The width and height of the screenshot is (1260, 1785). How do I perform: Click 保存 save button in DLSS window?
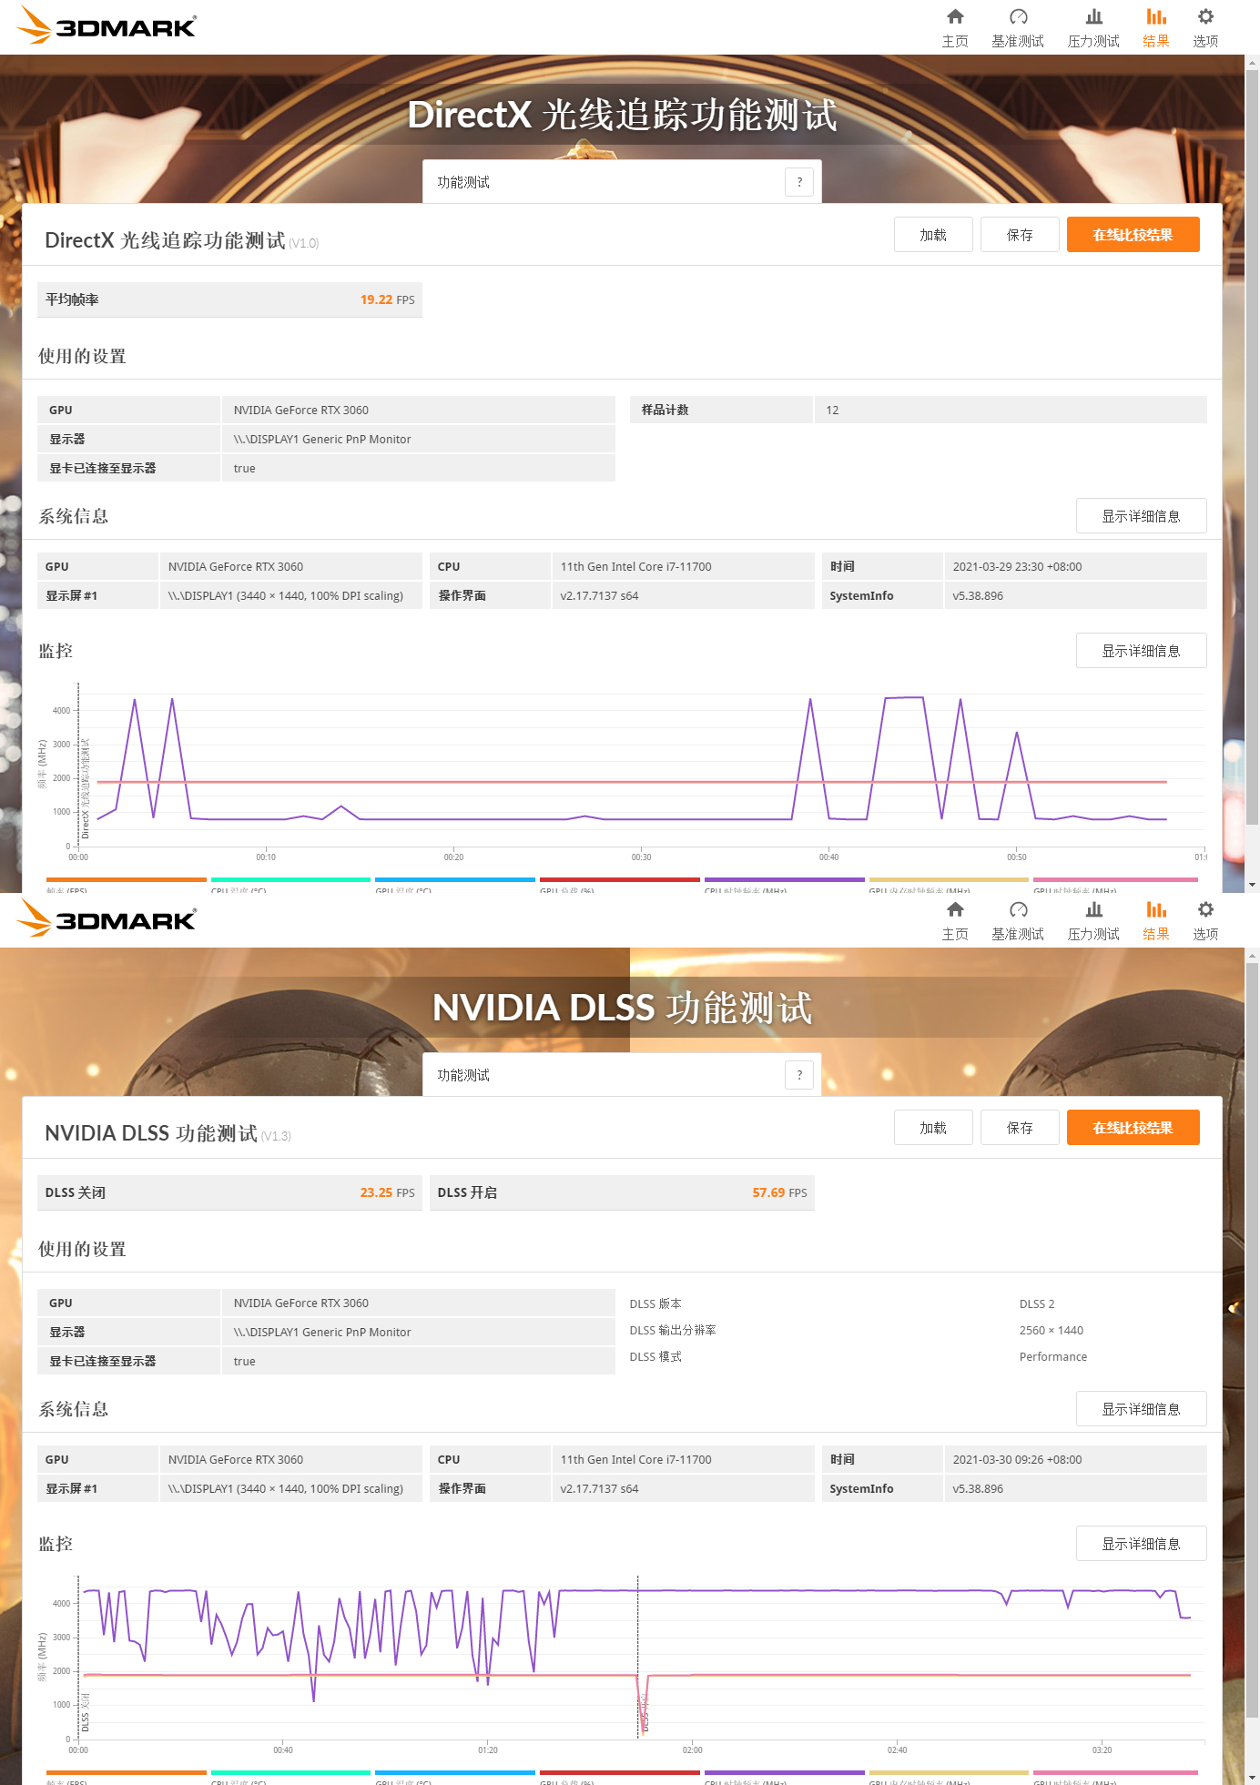(1020, 1128)
